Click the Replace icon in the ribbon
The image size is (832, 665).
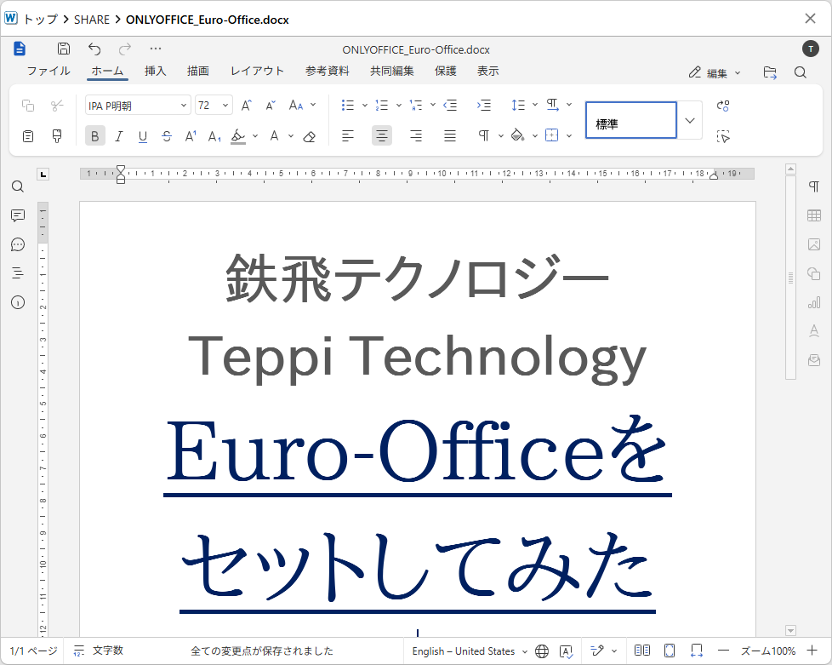coord(723,106)
